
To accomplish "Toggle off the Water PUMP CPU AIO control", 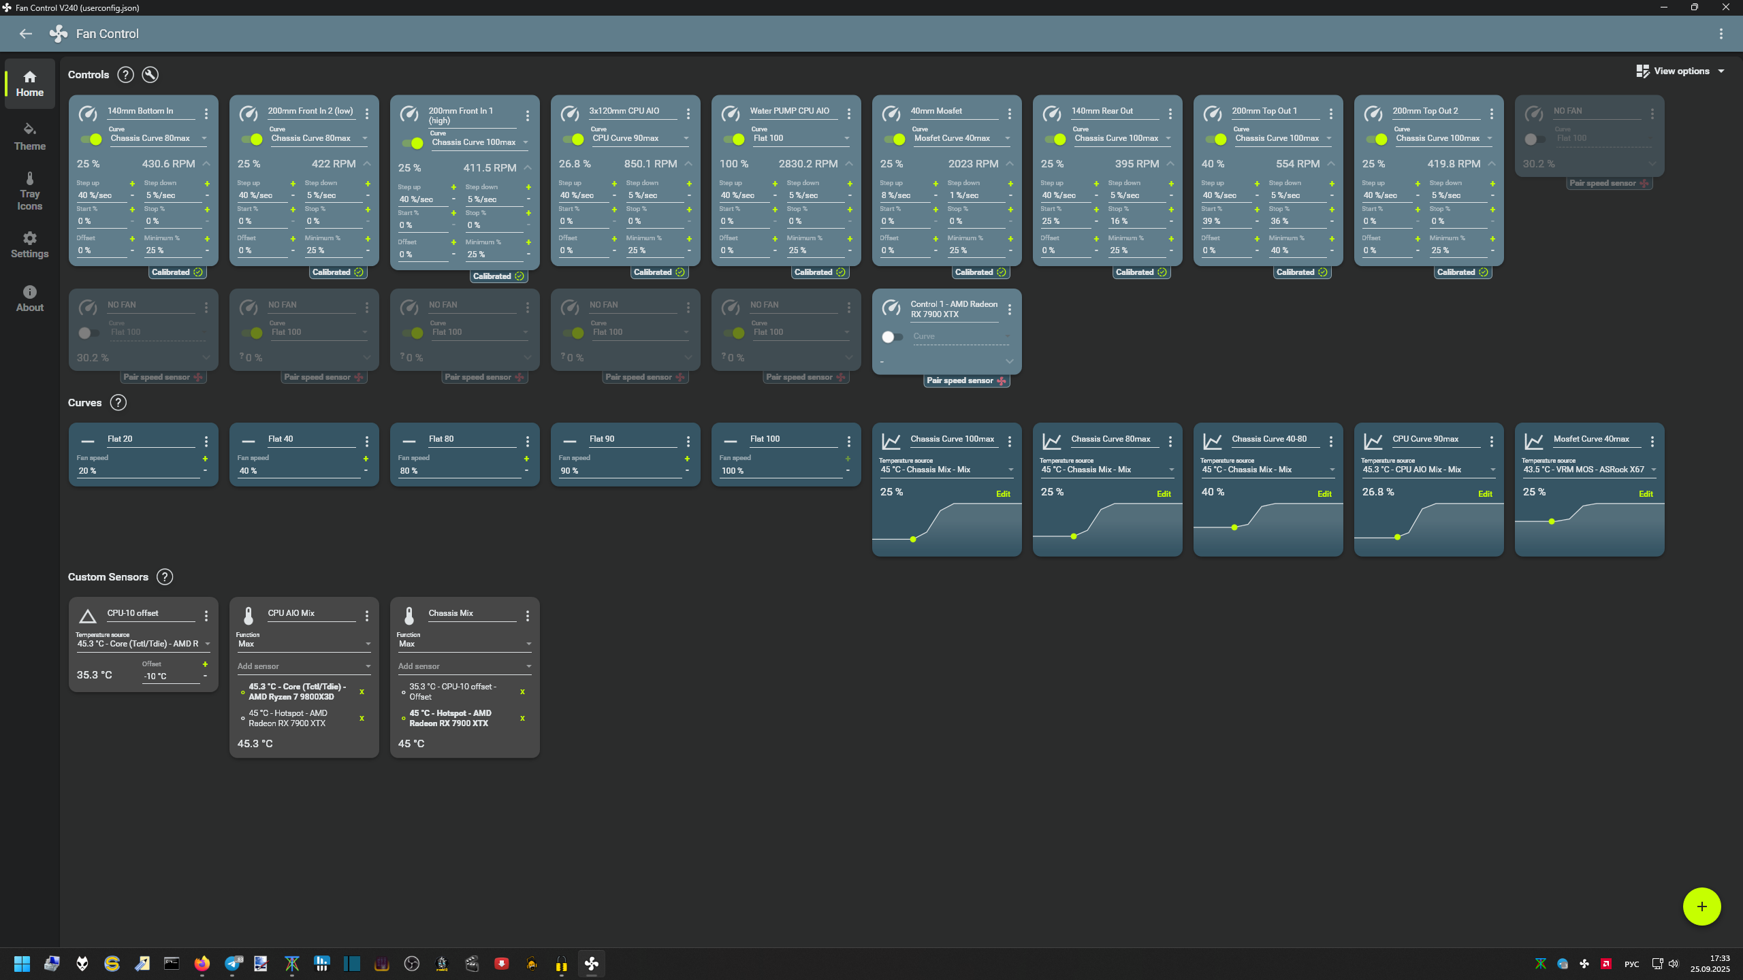I will tap(734, 140).
